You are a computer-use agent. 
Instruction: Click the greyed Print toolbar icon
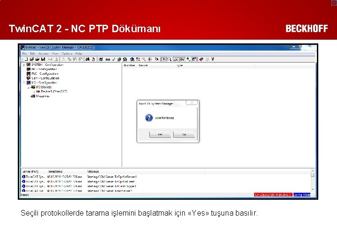(50, 59)
